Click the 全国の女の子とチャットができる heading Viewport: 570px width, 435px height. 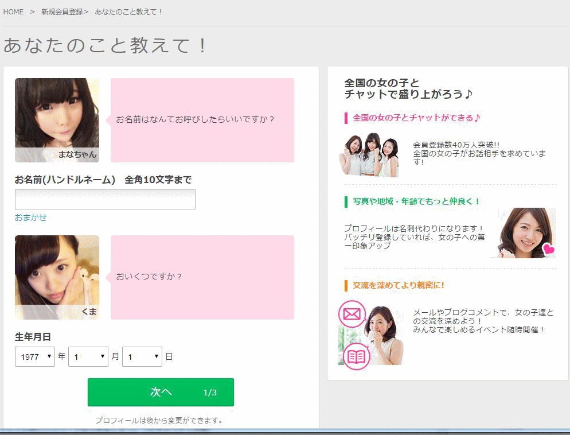(x=416, y=118)
